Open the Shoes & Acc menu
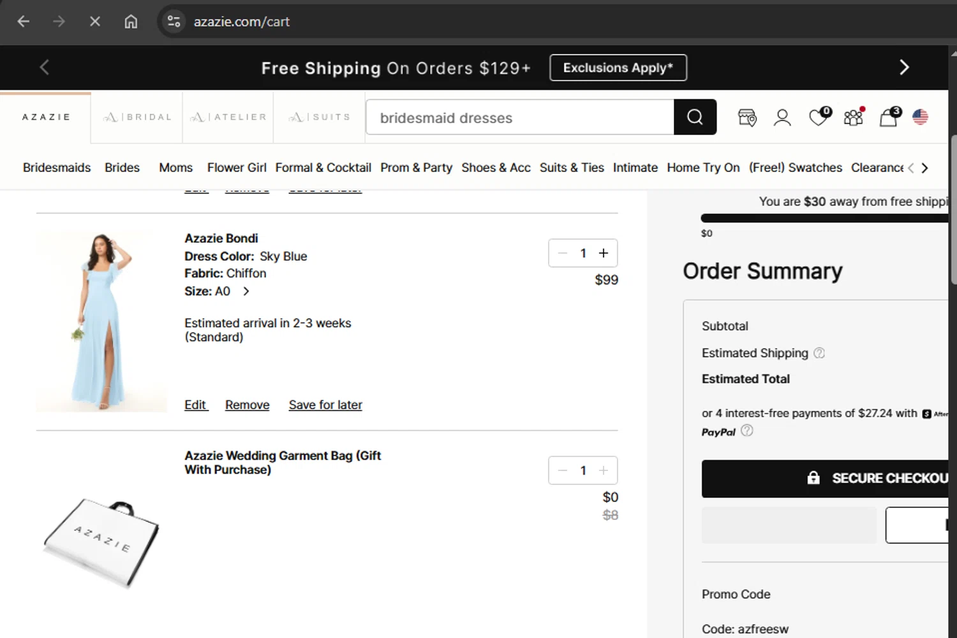Screen dimensions: 957x638 [496, 168]
